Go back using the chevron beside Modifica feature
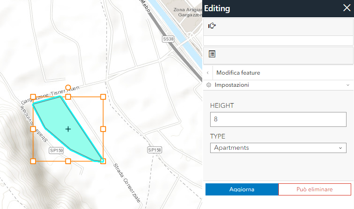This screenshot has height=209, width=354. pos(208,73)
